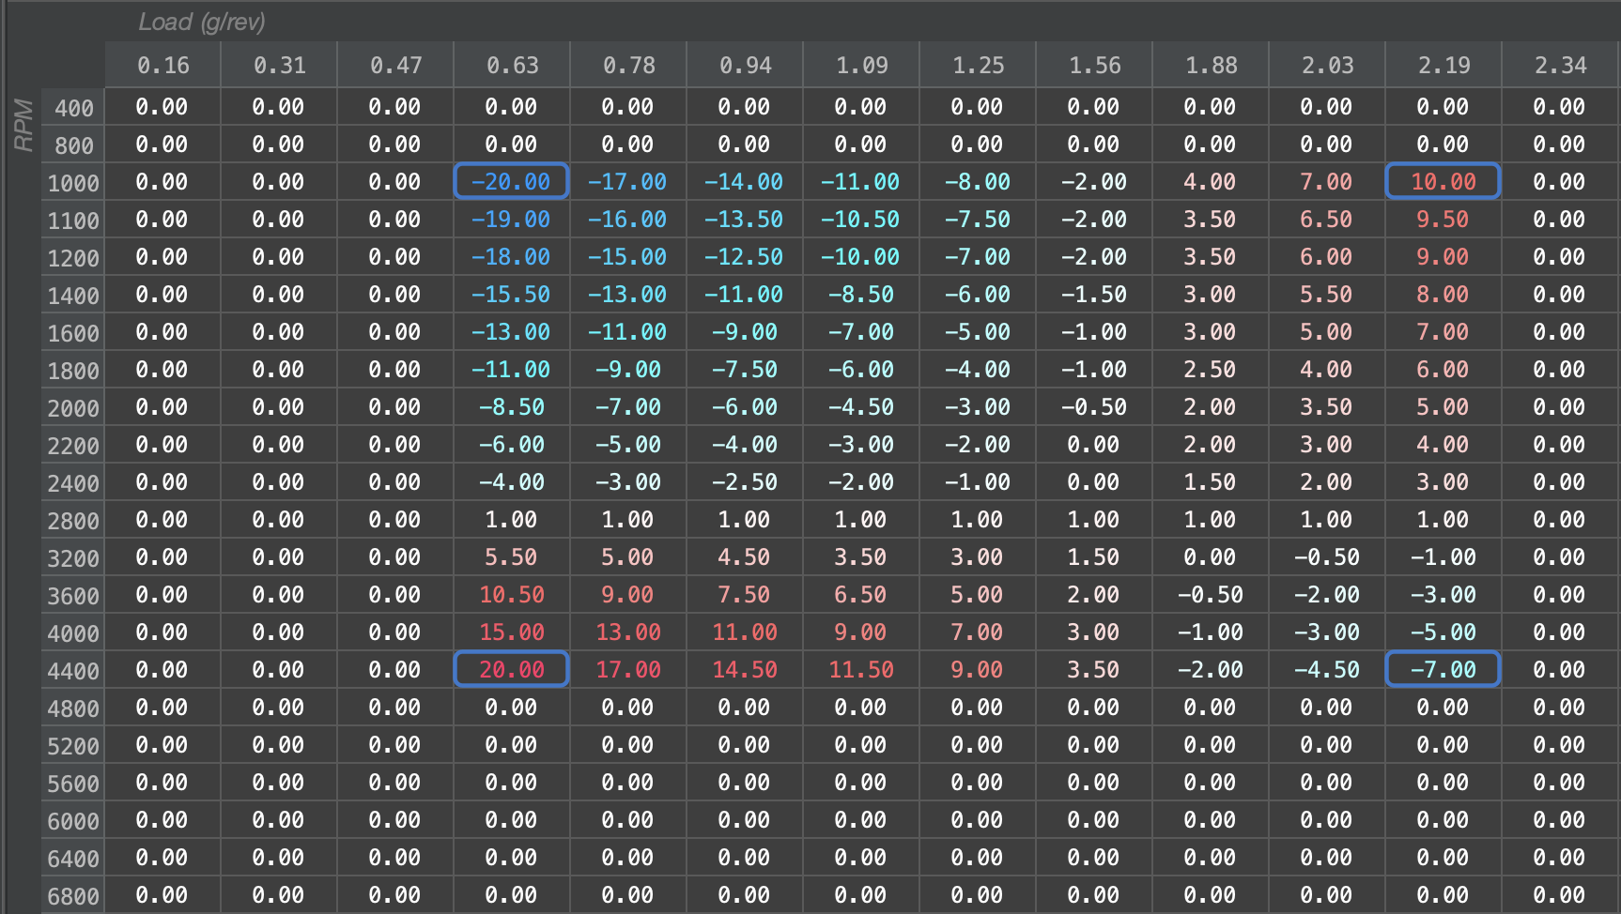Select the 6.50 cell in row 3600
This screenshot has width=1621, height=914.
click(x=861, y=594)
